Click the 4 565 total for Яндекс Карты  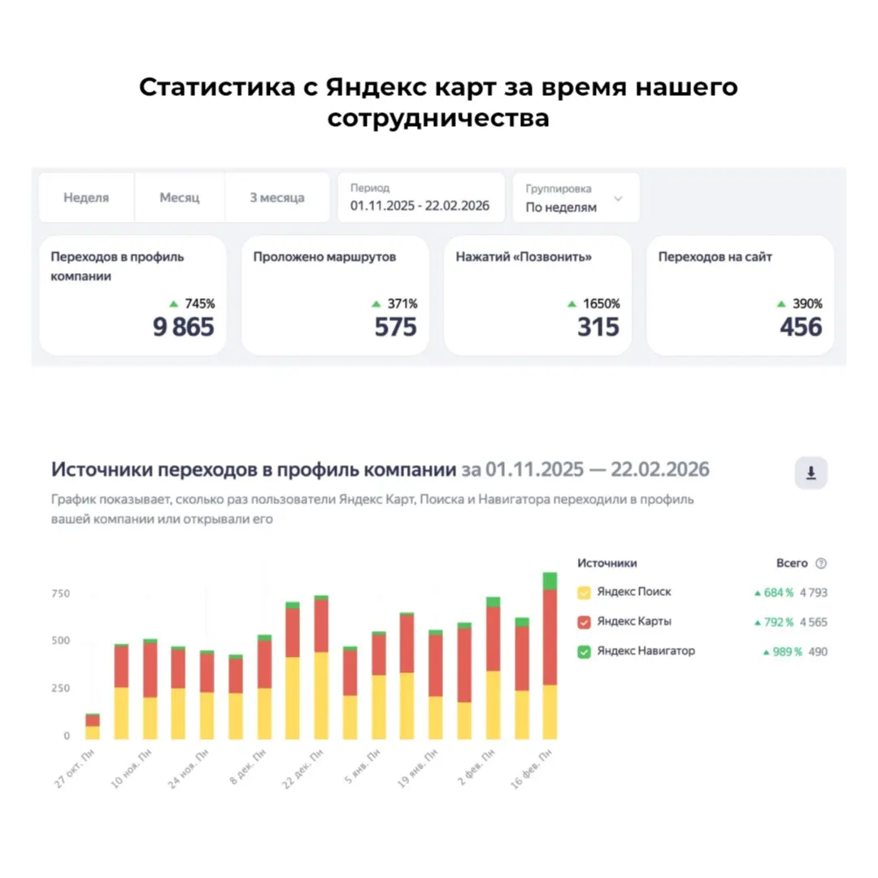(814, 622)
